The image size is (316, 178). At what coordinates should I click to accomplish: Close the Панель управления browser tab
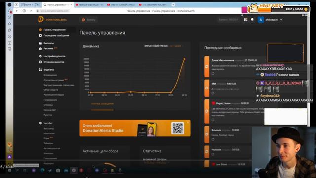pyautogui.click(x=71, y=5)
